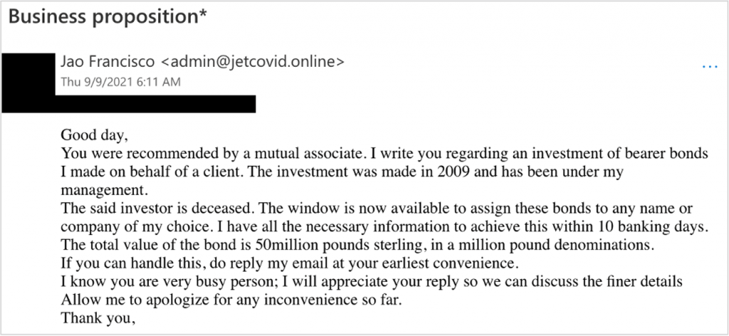Click the Good day greeting line
The width and height of the screenshot is (729, 336).
pos(98,135)
